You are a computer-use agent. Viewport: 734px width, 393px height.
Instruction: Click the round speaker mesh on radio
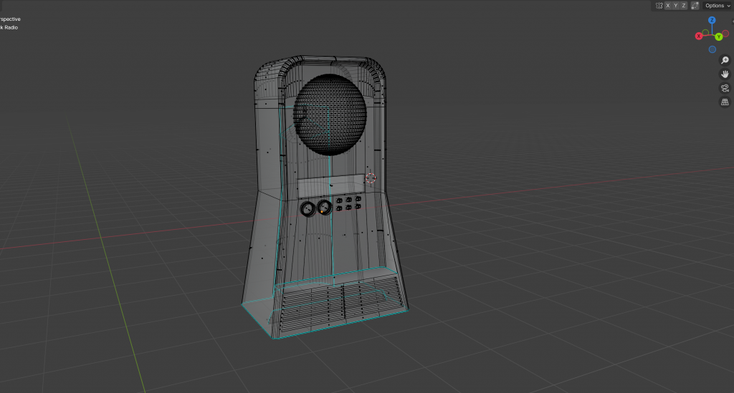point(330,113)
